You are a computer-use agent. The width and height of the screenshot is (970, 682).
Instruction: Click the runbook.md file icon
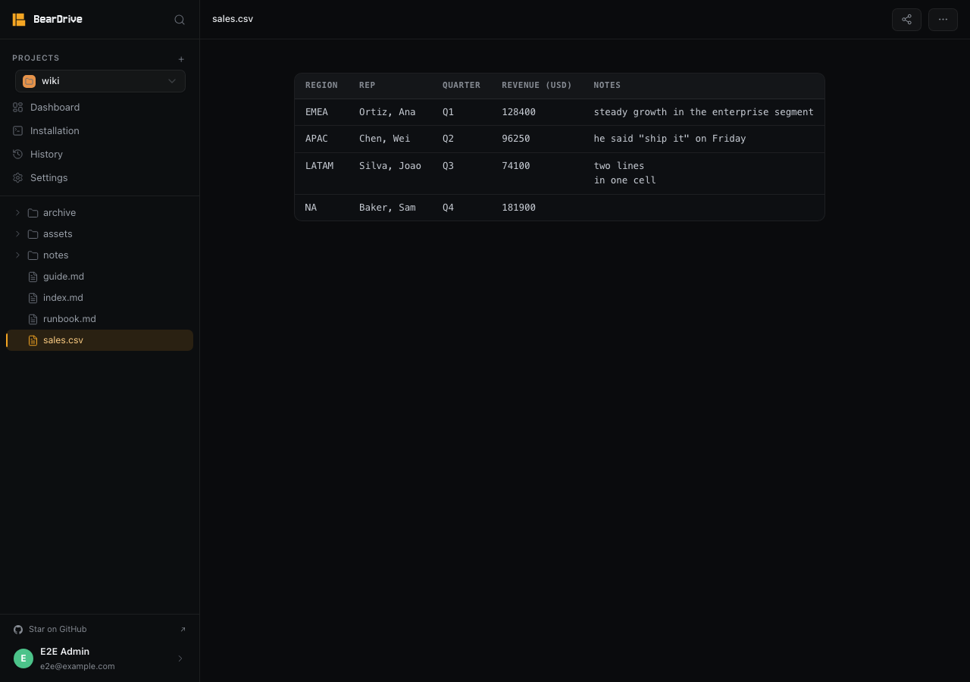click(33, 319)
